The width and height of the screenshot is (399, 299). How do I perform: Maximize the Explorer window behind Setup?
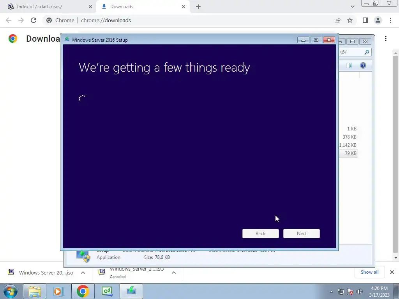pyautogui.click(x=352, y=41)
